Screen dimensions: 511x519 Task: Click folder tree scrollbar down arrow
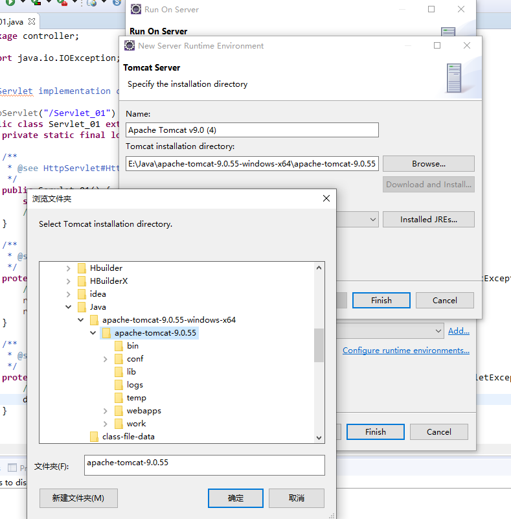(319, 437)
